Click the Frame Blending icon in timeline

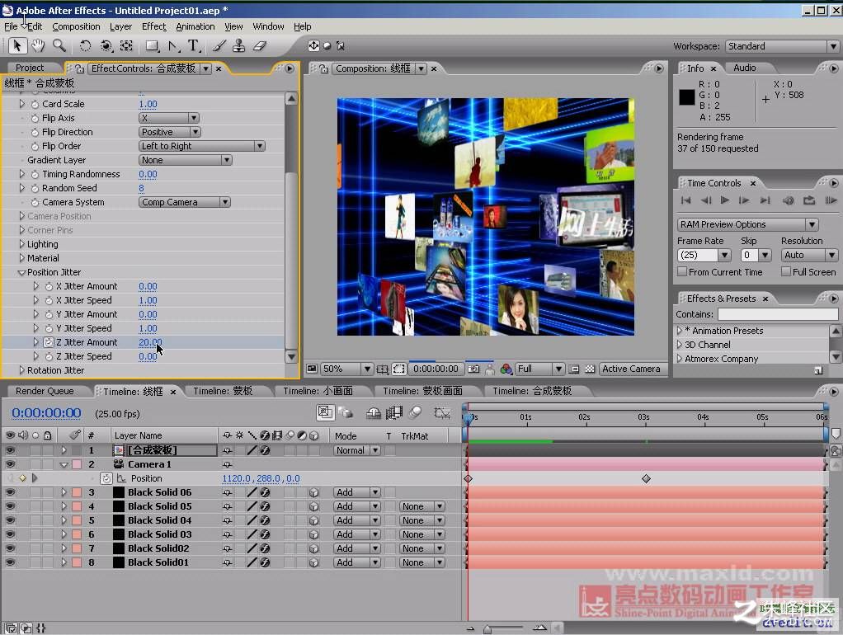click(394, 412)
